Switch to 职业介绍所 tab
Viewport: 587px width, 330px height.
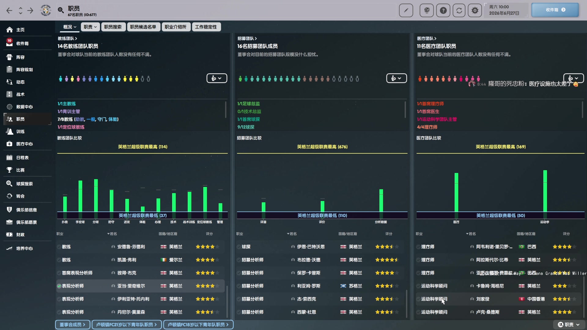click(x=175, y=27)
